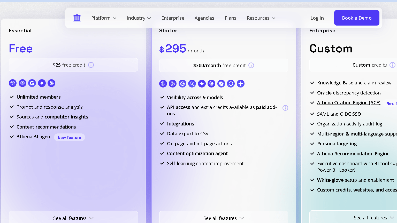Click Copilot icon in Starter plan

tap(221, 84)
